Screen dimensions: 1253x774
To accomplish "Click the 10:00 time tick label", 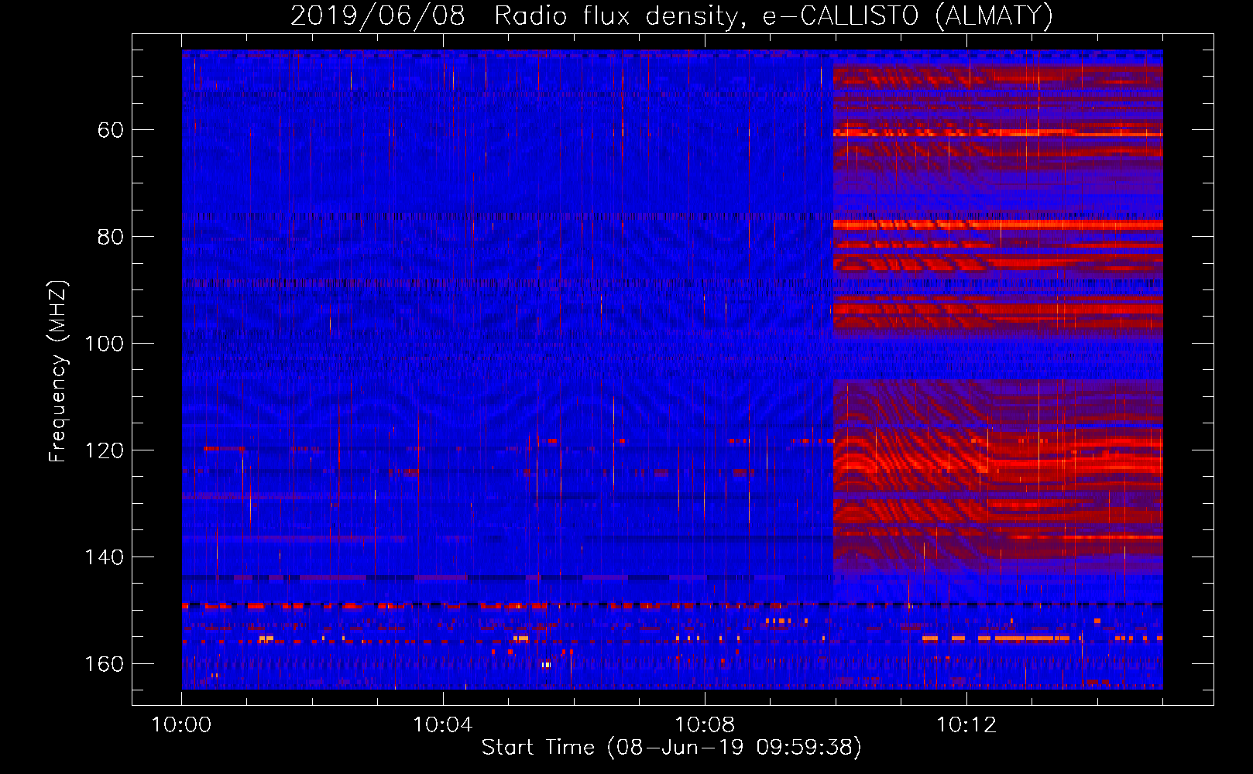I will [181, 725].
